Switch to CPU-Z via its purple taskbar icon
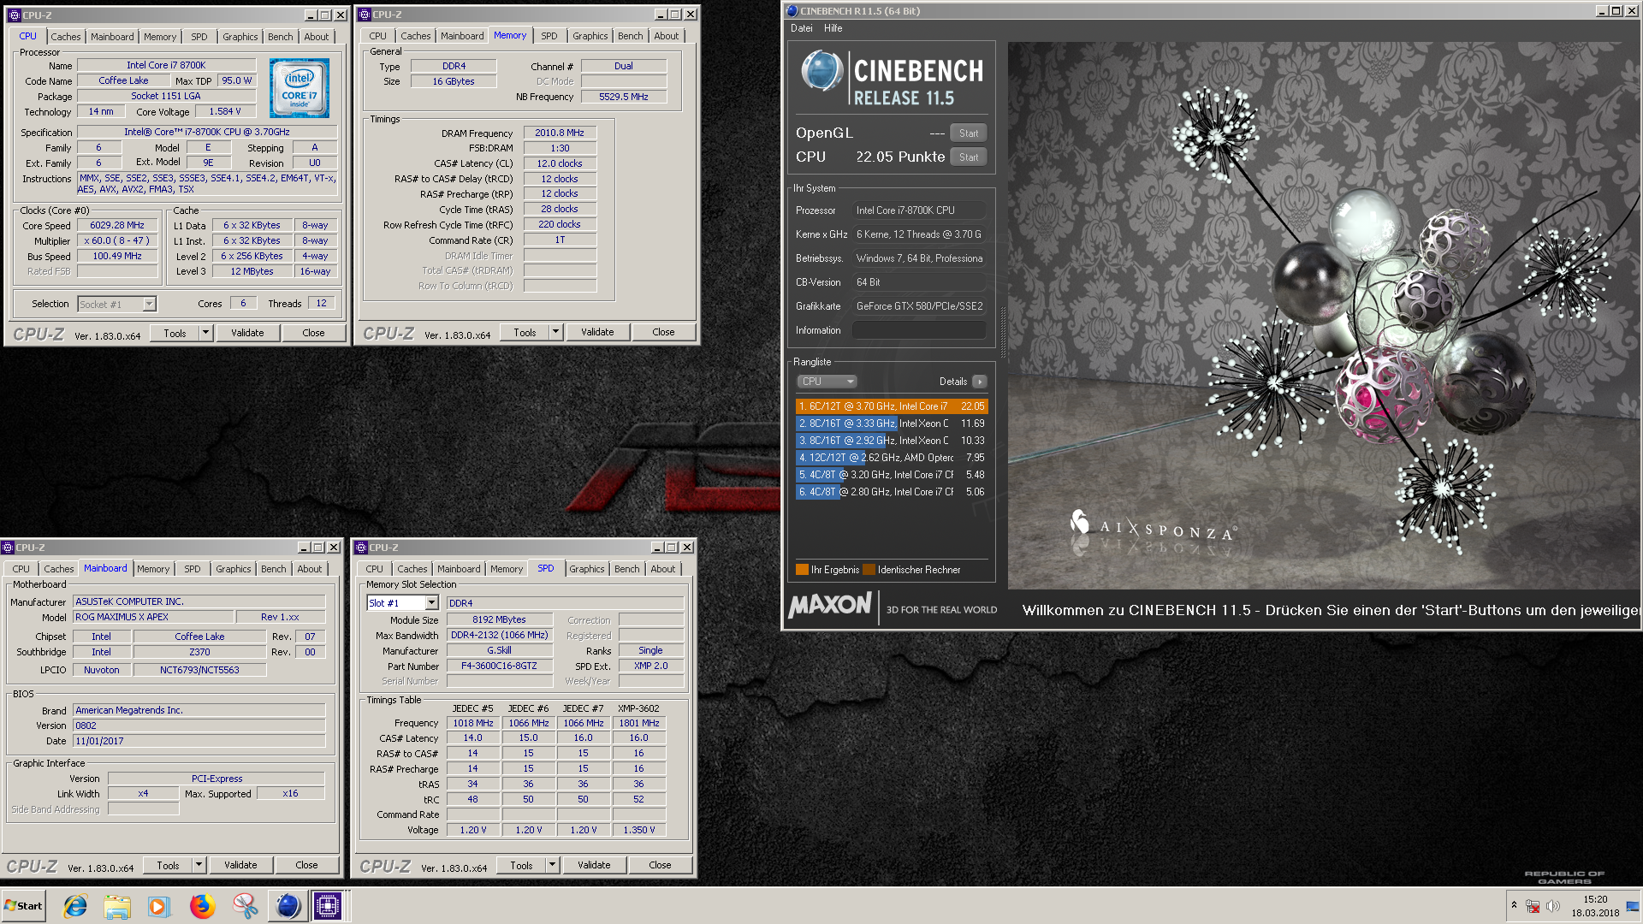 tap(328, 906)
